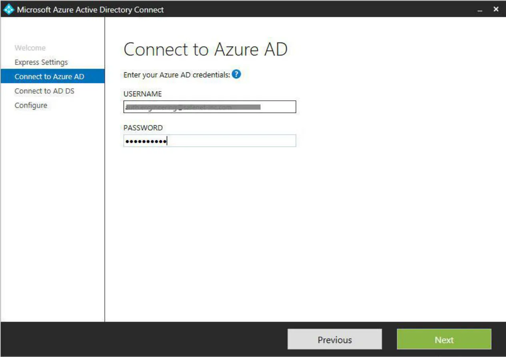Select Connect to Azure AD sidebar item

(x=52, y=77)
